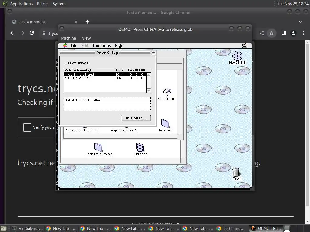The width and height of the screenshot is (310, 232).
Task: Click the site lock icon in address bar
Action: [44, 33]
